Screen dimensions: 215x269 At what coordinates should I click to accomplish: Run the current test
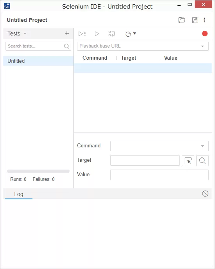pyautogui.click(x=97, y=34)
